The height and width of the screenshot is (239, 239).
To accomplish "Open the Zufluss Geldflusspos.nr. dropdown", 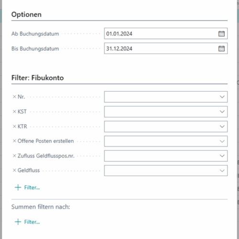I will coord(222,156).
